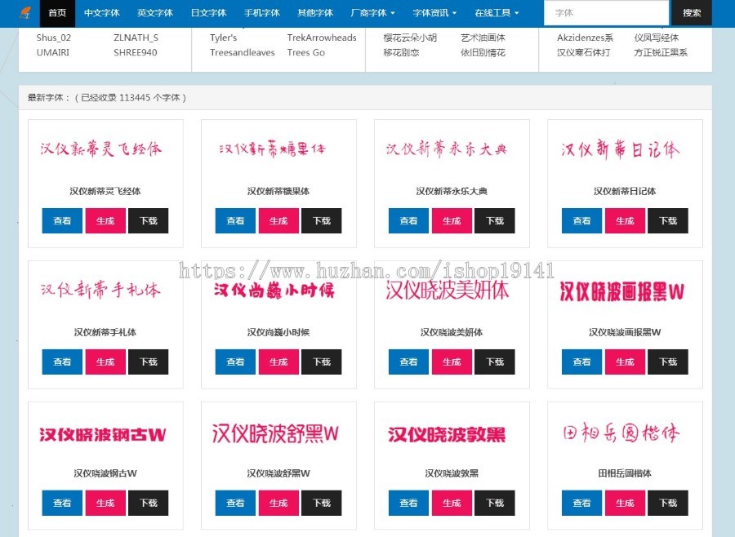Expand the 厂商字体 dropdown
Viewport: 735px width, 537px height.
[x=373, y=13]
